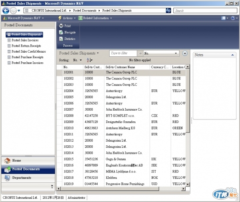The image size is (240, 202).
Task: Click Departments navigation button
Action: [28, 178]
